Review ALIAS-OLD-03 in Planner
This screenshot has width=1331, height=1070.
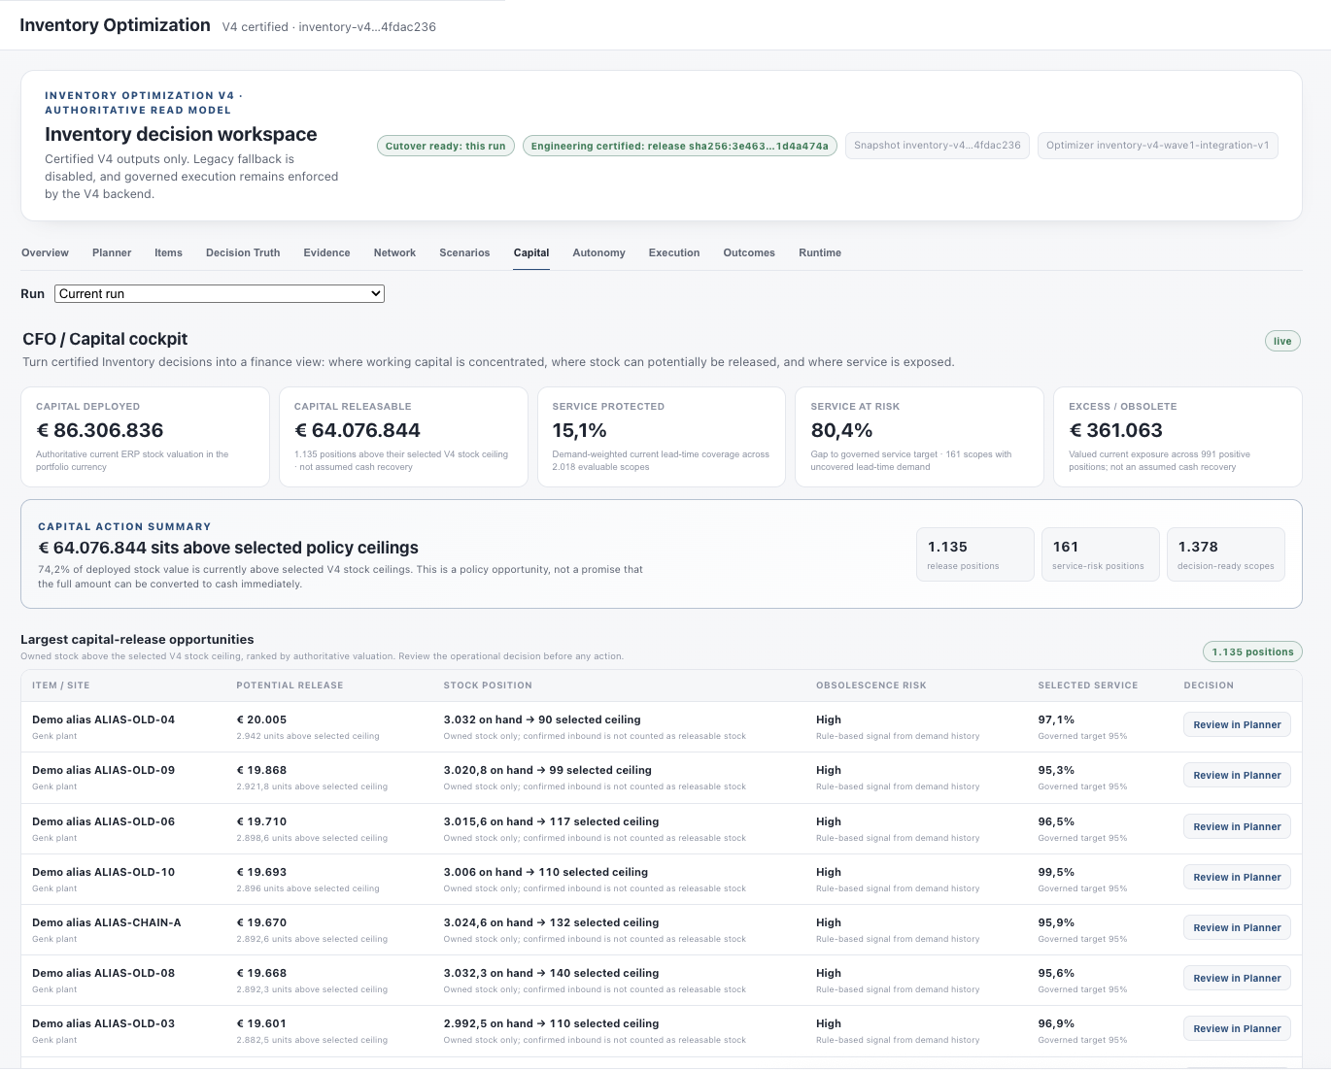tap(1237, 1028)
